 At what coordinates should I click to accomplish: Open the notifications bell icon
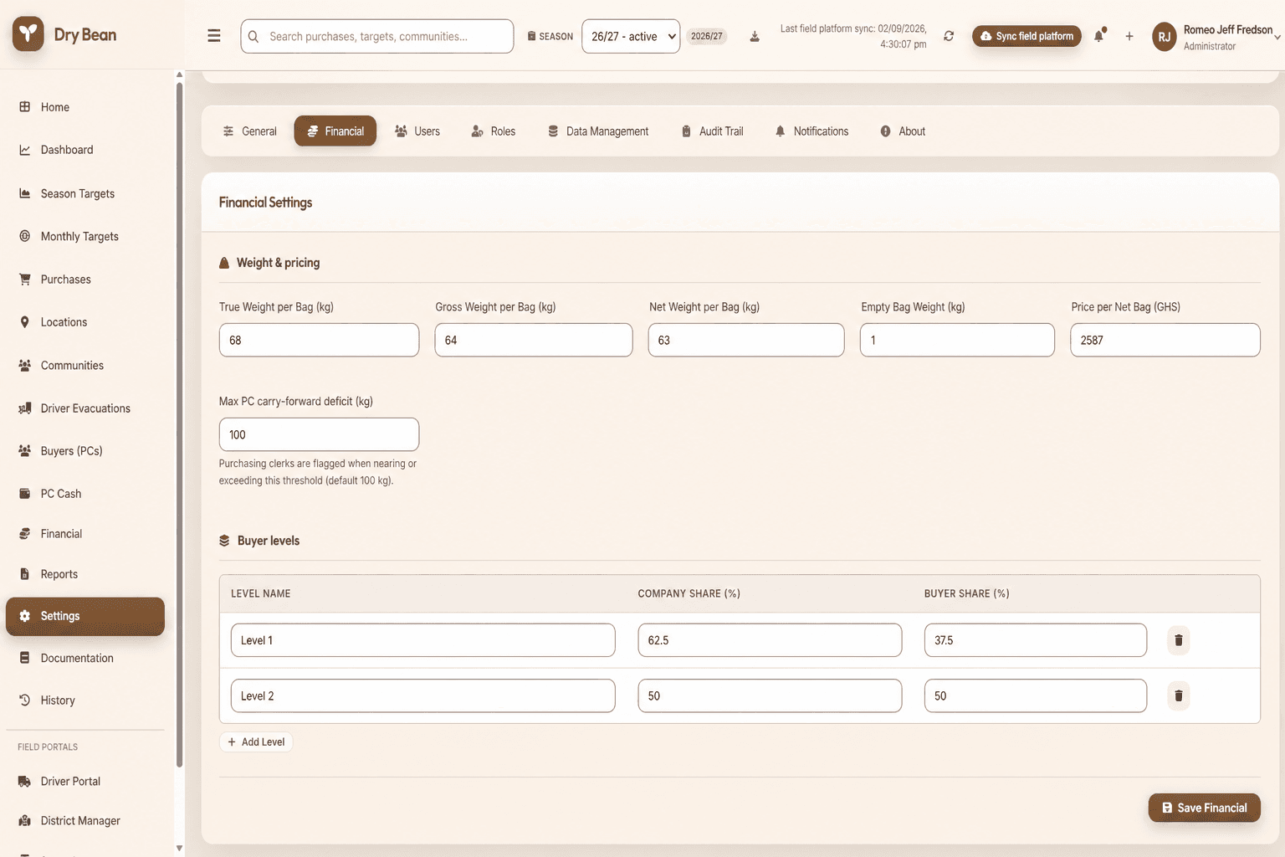[1099, 36]
